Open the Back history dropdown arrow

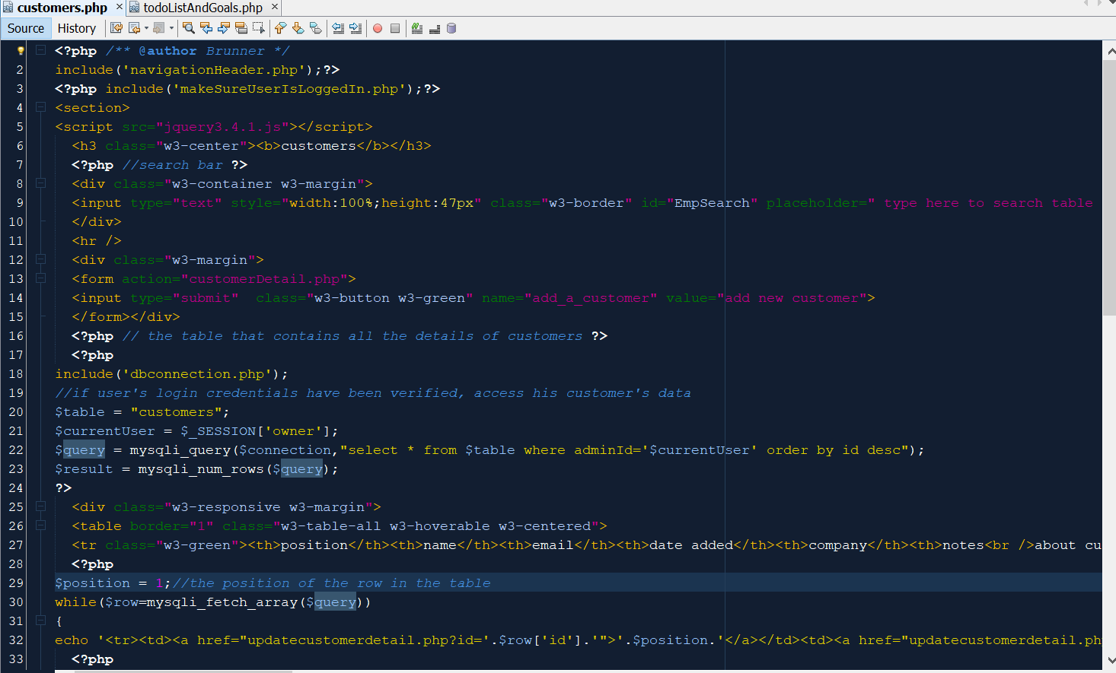[146, 28]
